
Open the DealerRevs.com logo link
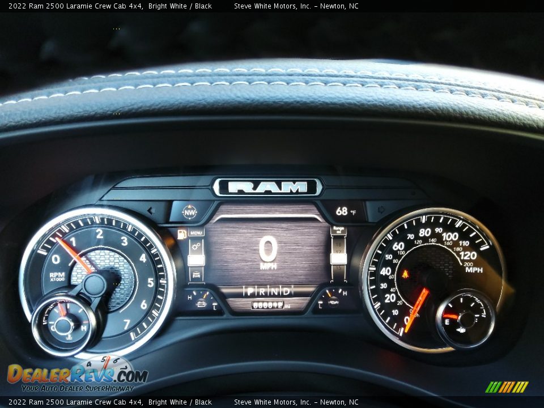pos(78,375)
